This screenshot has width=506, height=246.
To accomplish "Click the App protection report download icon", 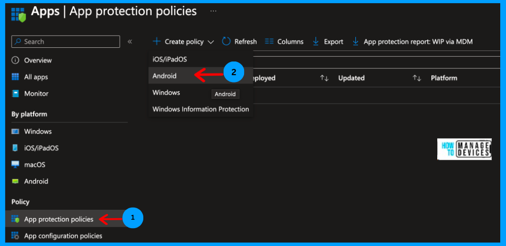I will pos(356,42).
